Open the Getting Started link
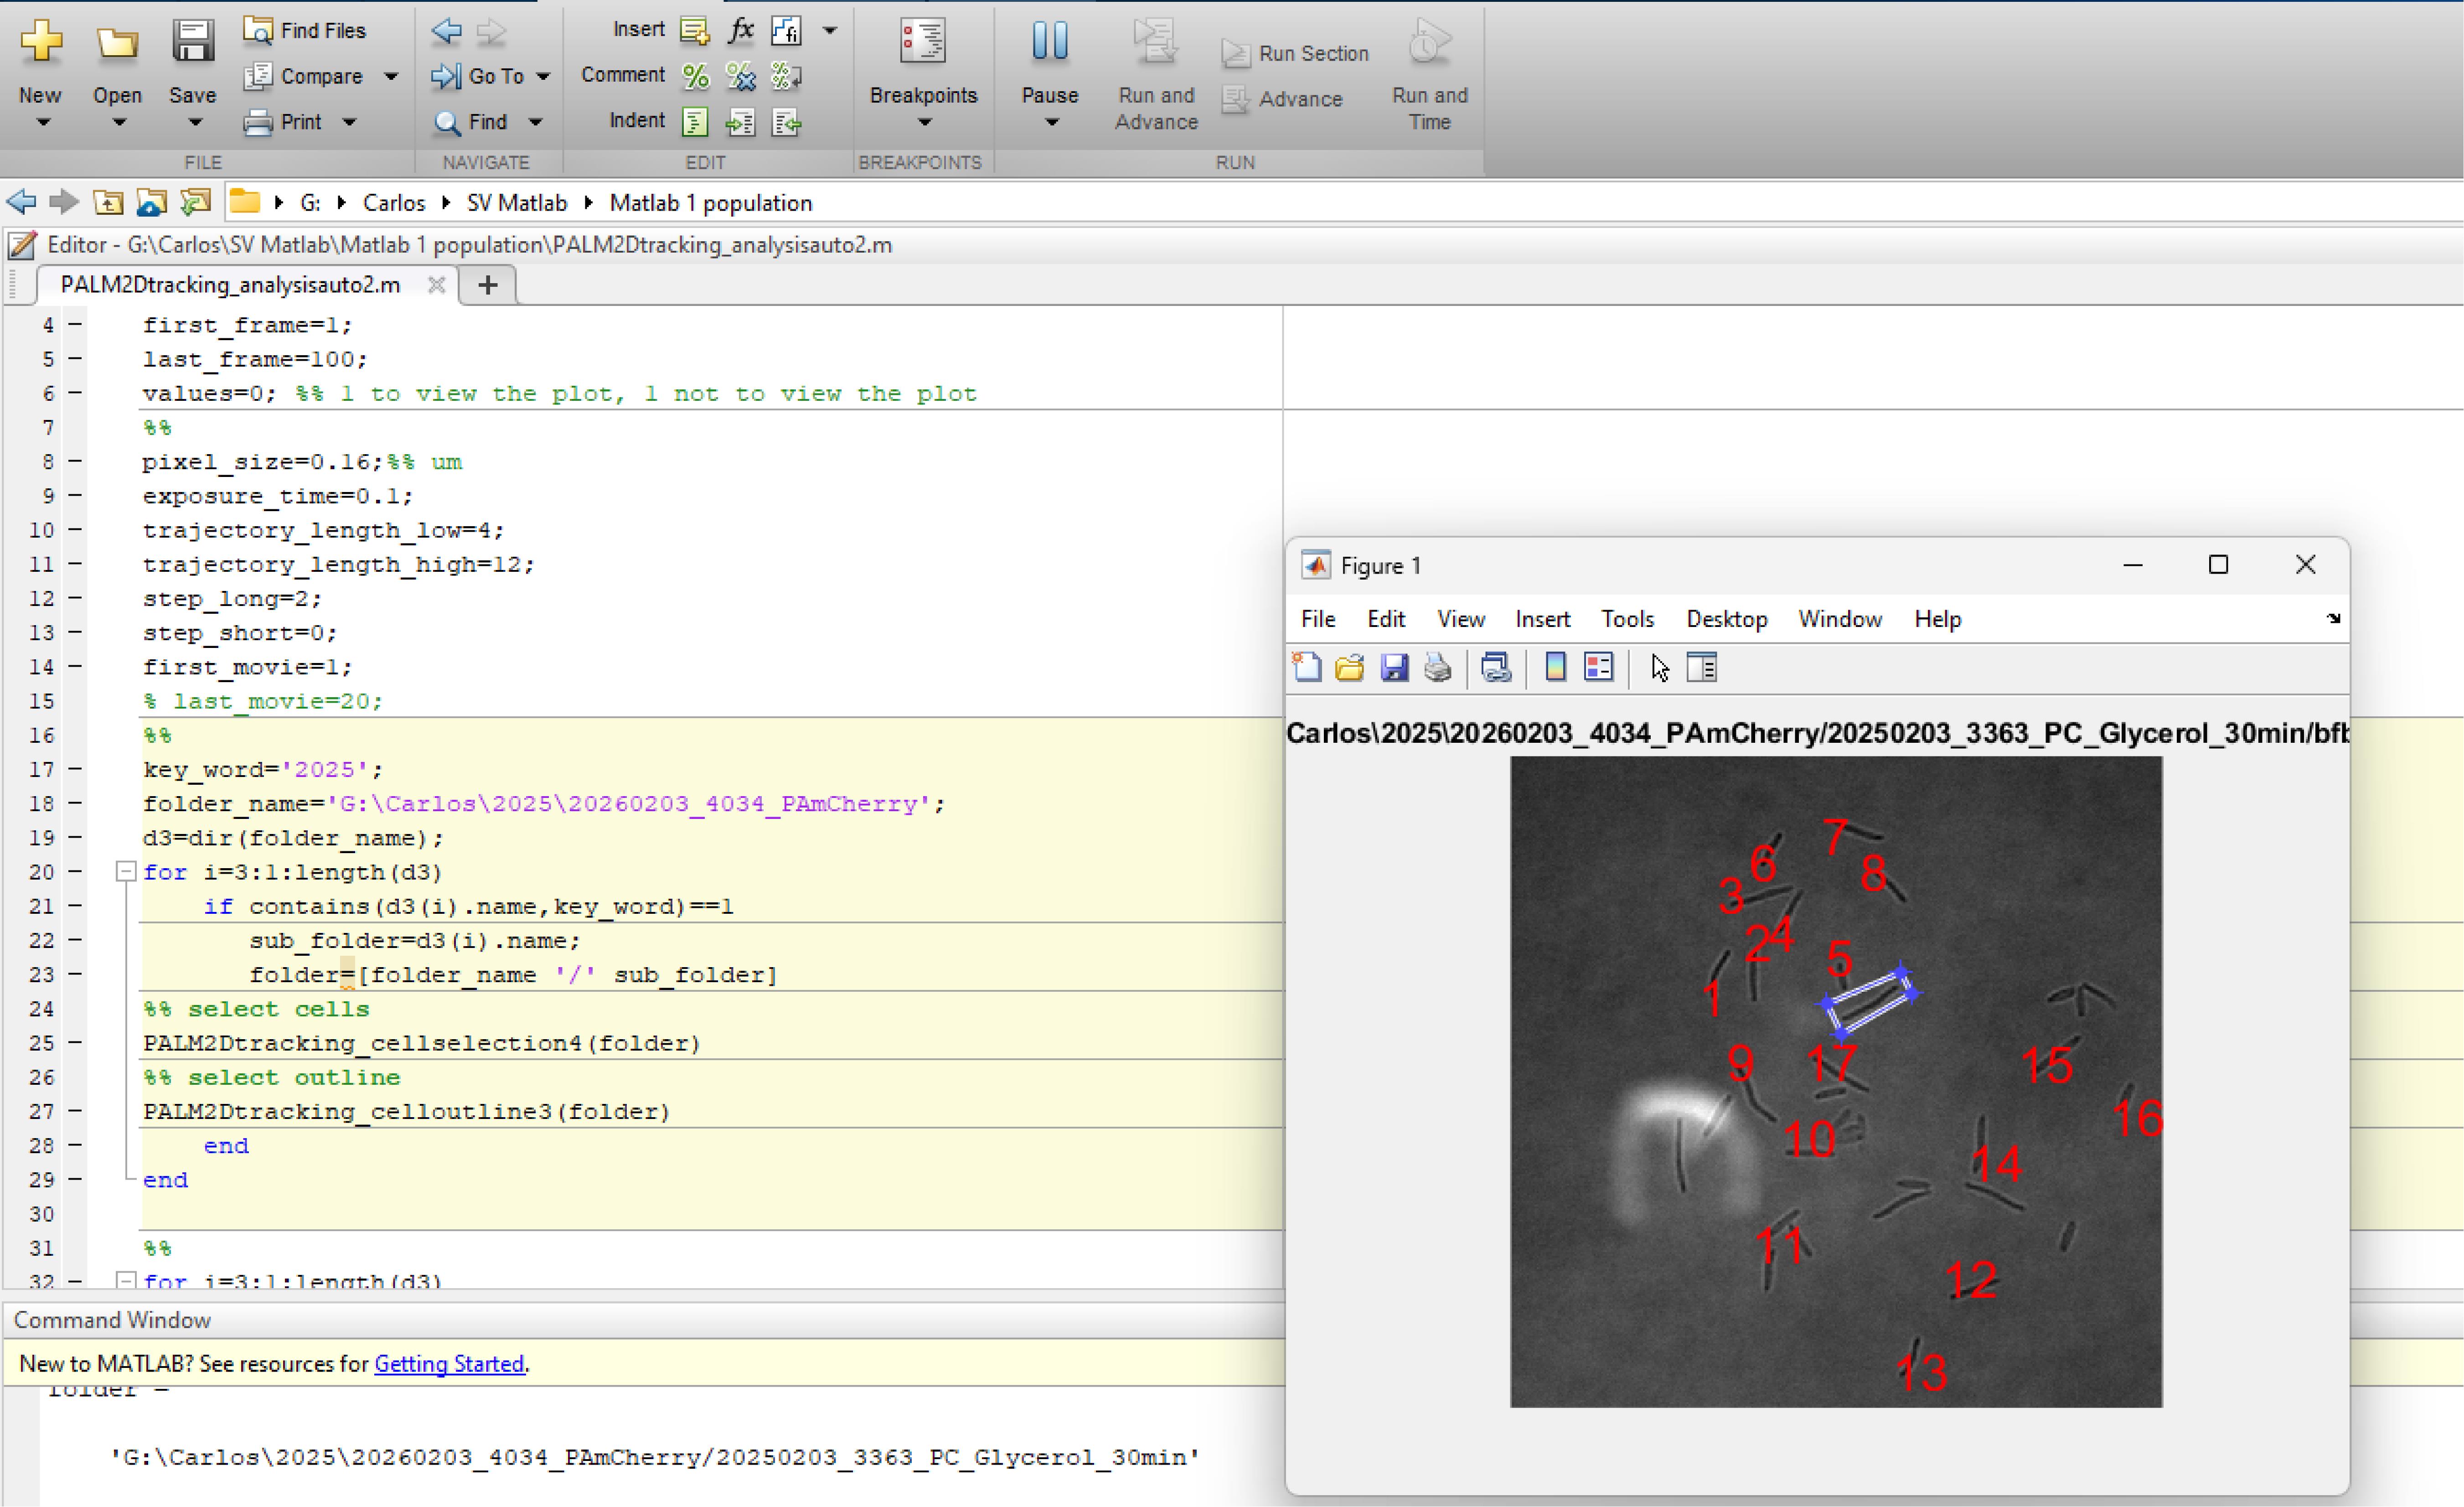 pyautogui.click(x=449, y=1364)
